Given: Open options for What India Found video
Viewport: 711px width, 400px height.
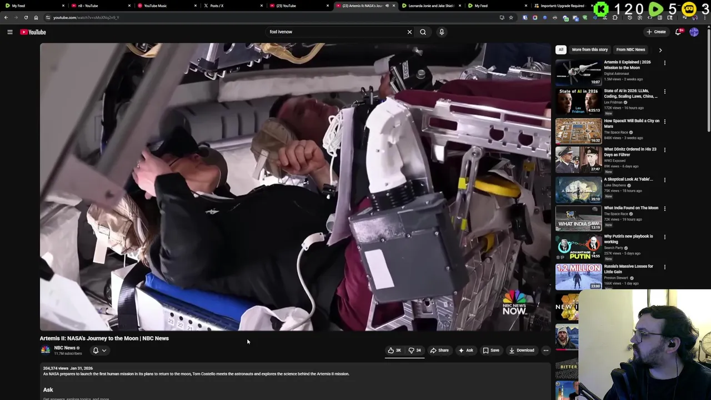Looking at the screenshot, I should point(664,208).
